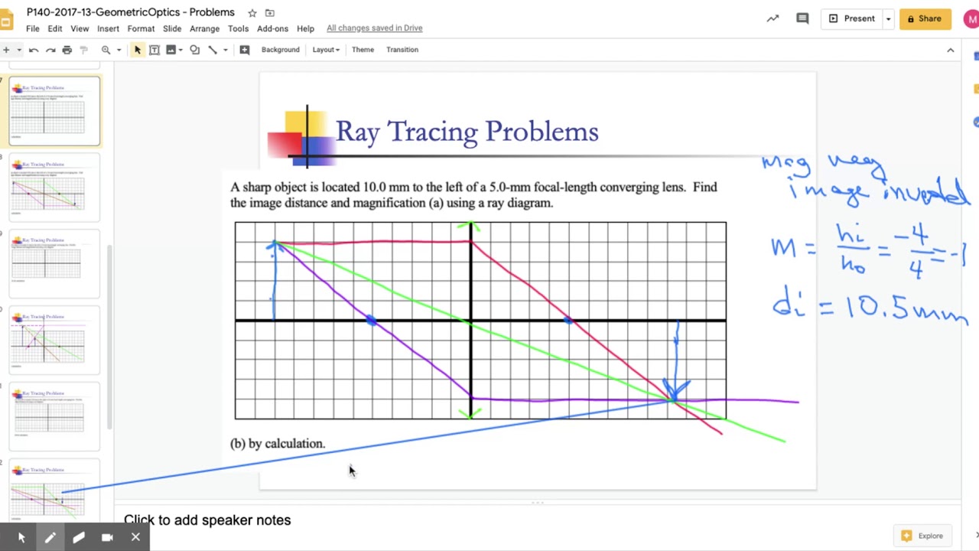
Task: Open the Arrange menu
Action: click(205, 28)
